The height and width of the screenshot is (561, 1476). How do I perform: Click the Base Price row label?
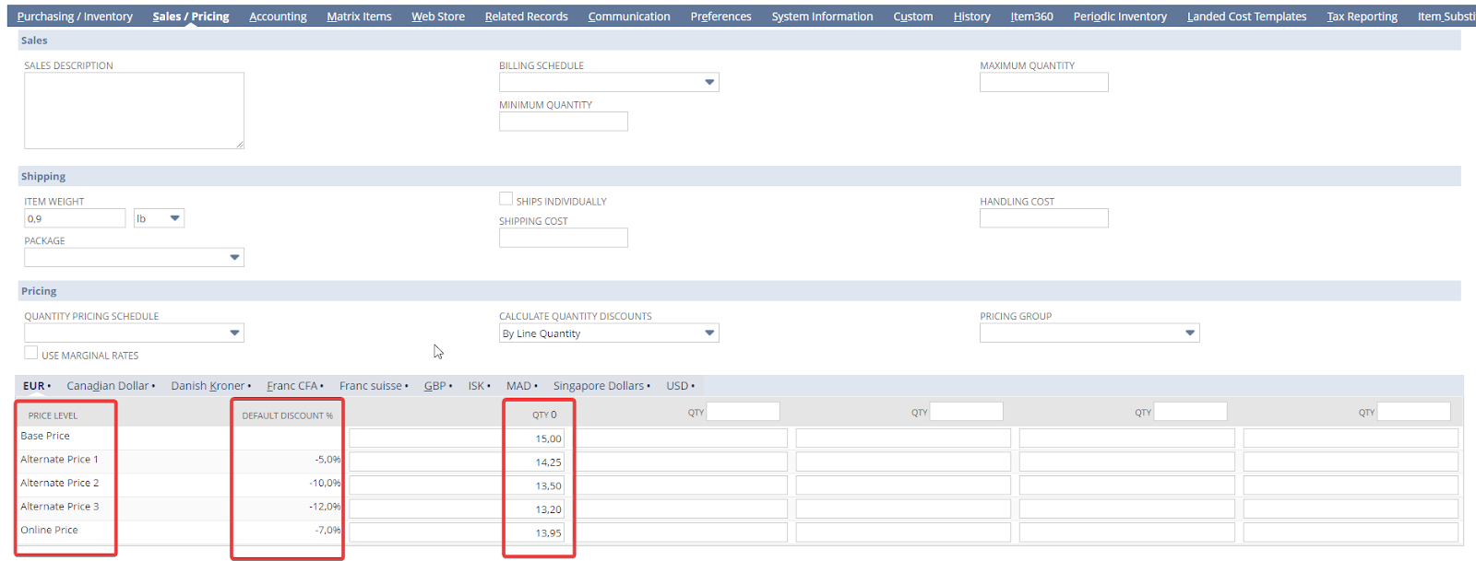tap(45, 436)
